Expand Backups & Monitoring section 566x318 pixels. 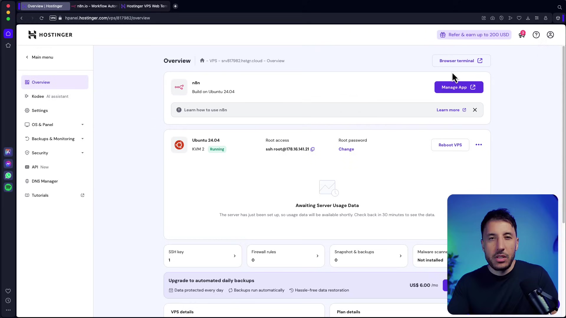click(x=55, y=139)
